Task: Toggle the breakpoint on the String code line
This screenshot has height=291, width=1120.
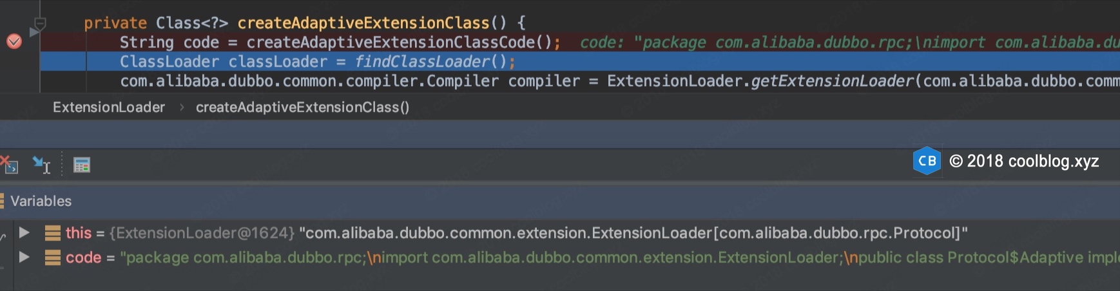Action: [14, 42]
